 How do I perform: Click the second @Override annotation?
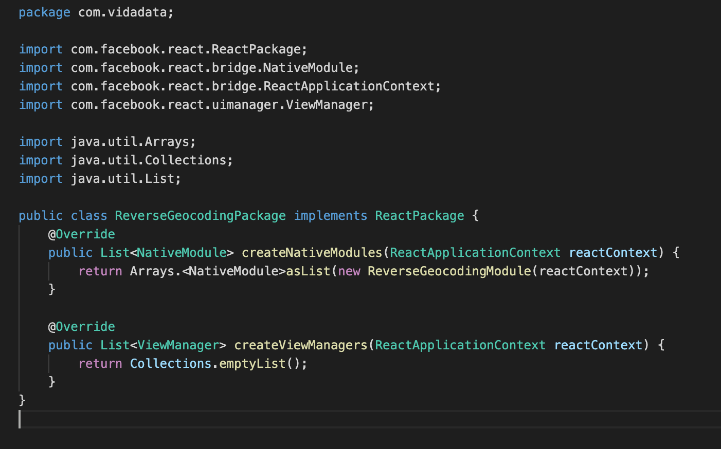click(x=81, y=326)
